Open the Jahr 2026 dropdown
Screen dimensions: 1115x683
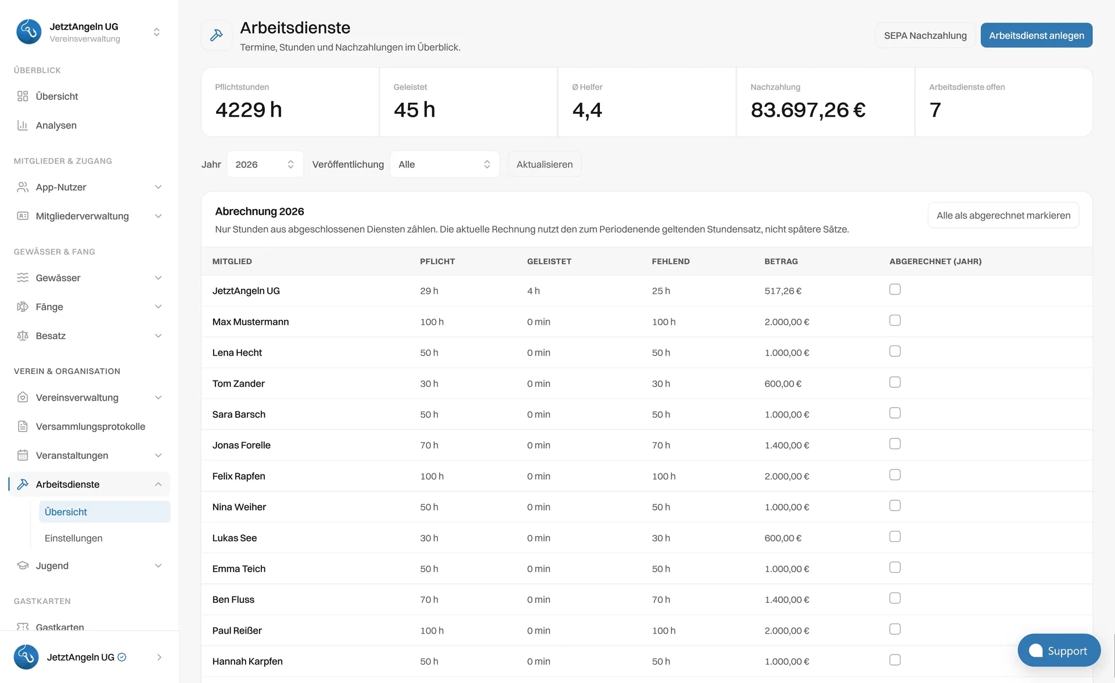click(265, 164)
